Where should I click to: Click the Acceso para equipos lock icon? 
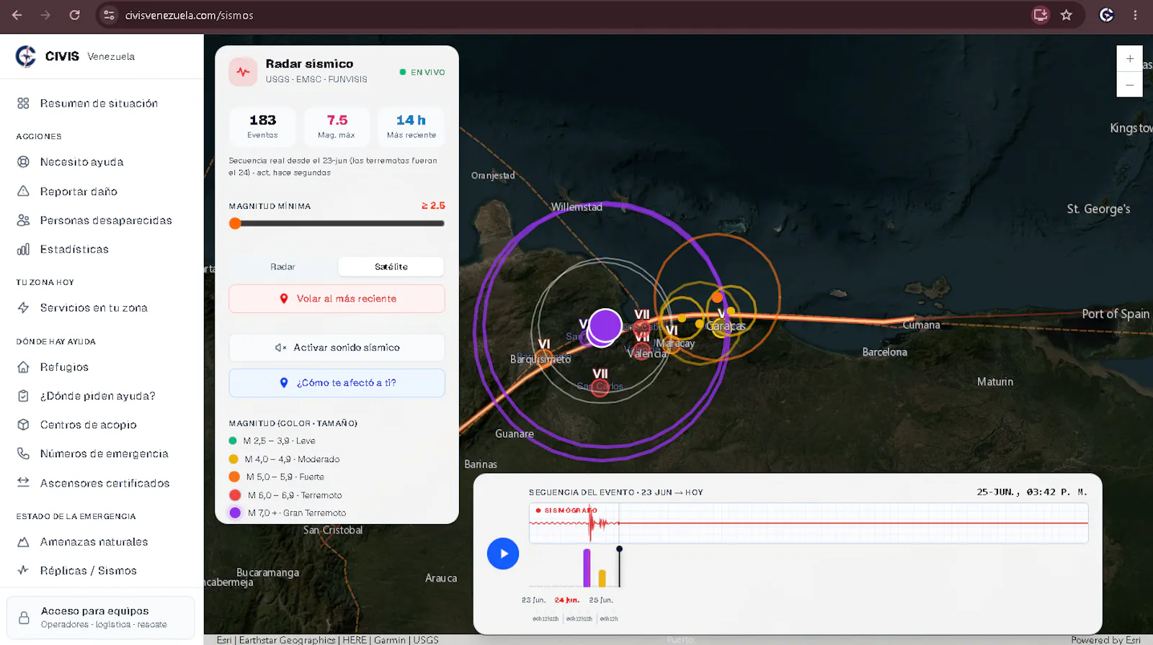point(24,618)
